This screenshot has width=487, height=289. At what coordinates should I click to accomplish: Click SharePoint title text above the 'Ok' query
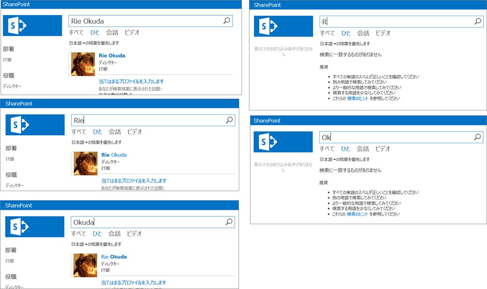267,121
